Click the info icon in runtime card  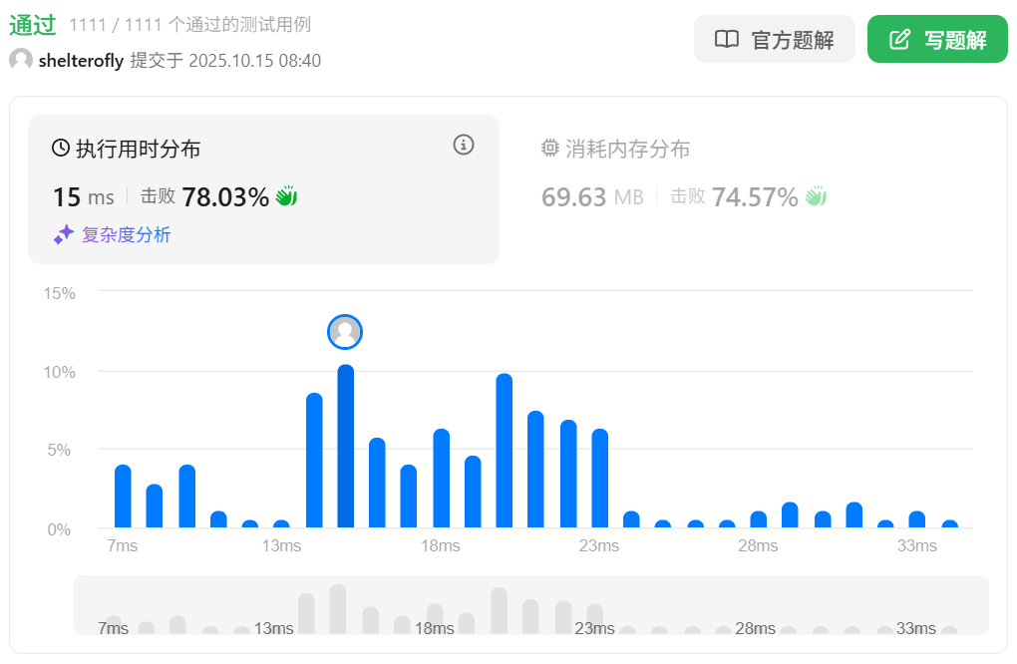click(x=464, y=145)
